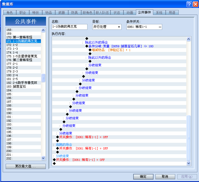Select event 182:2-6助手布鲁克林
The height and width of the screenshot is (182, 199).
coord(23,83)
